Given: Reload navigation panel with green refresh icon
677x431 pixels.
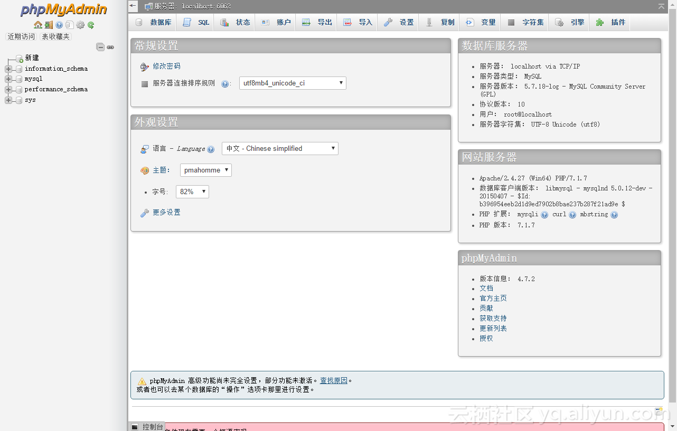Looking at the screenshot, I should 91,25.
